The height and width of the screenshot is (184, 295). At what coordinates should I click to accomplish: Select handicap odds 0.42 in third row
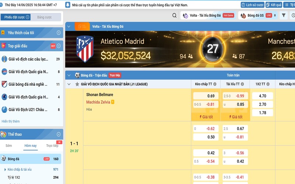coord(206,153)
